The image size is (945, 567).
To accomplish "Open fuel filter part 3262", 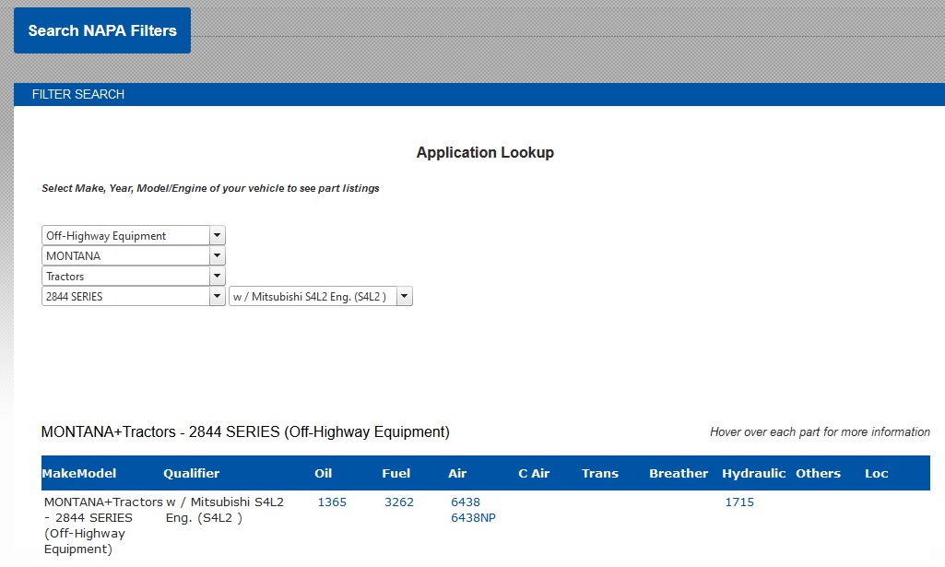I will pyautogui.click(x=399, y=502).
